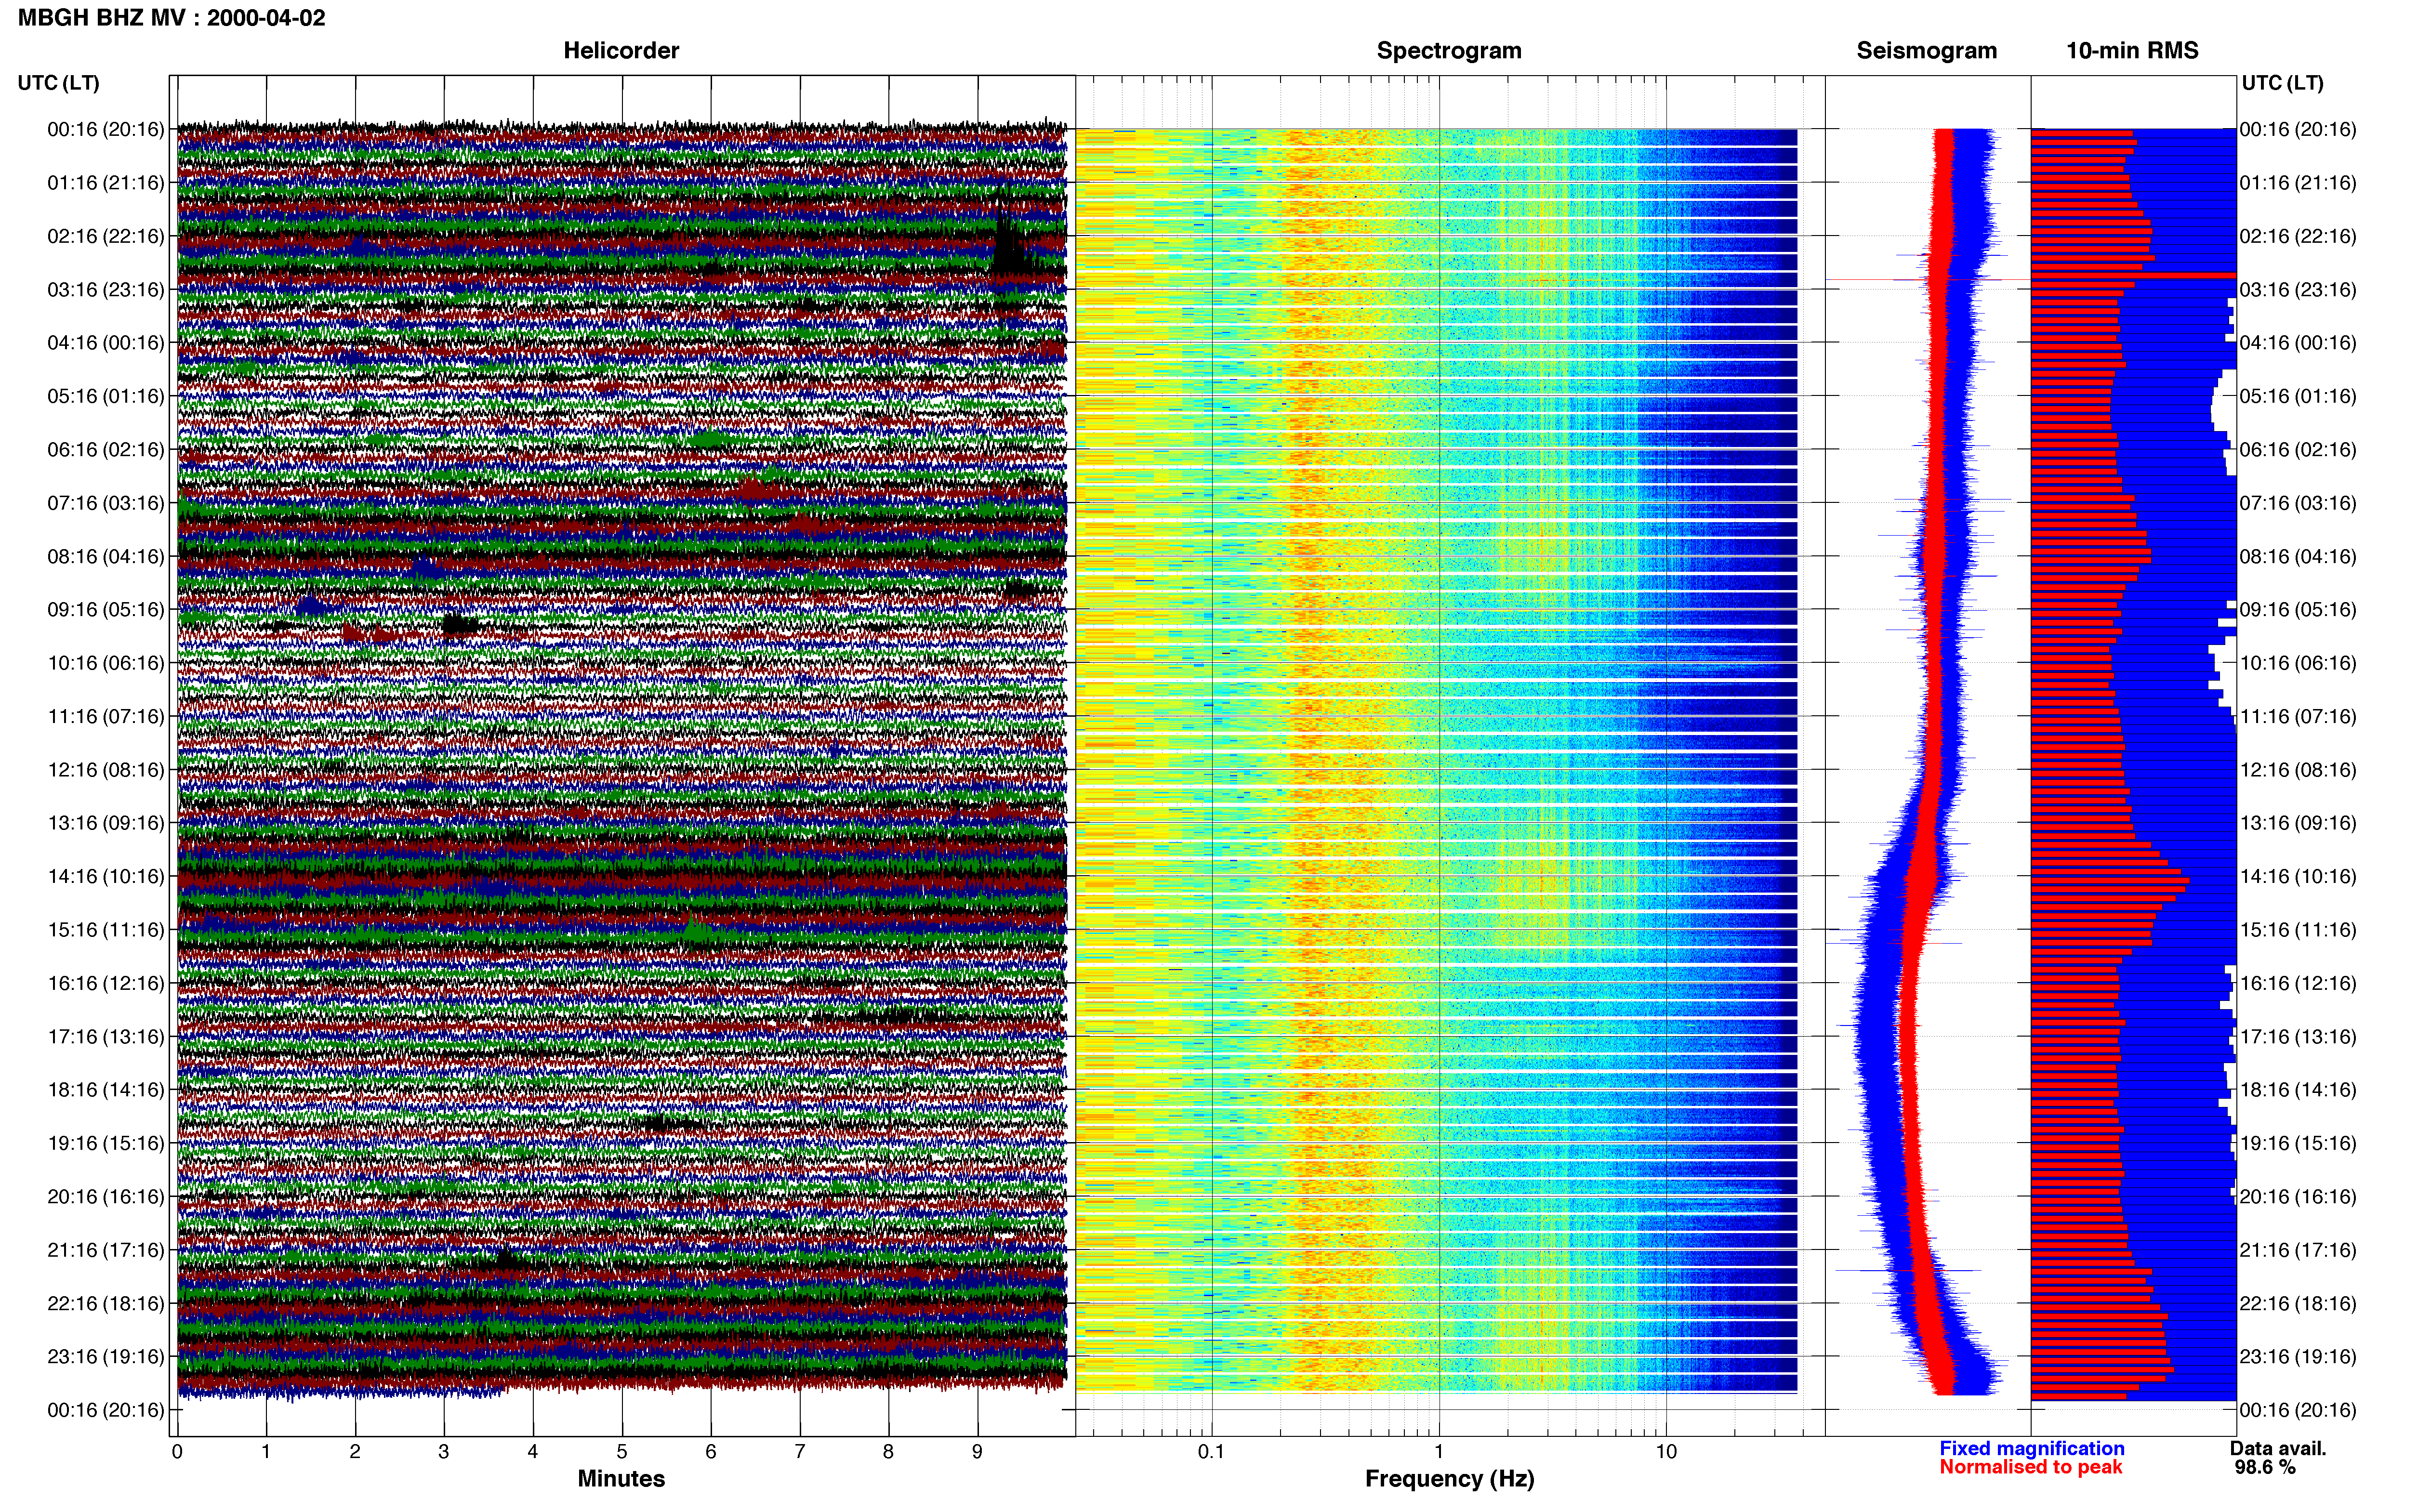Click left time label 23:16 (19:16)
This screenshot has height=1512, width=2418.
coord(106,1357)
